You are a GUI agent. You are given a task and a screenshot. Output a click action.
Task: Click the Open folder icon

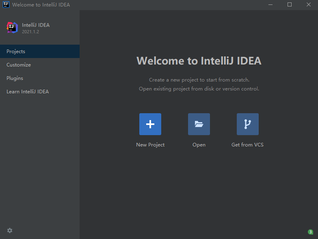199,124
